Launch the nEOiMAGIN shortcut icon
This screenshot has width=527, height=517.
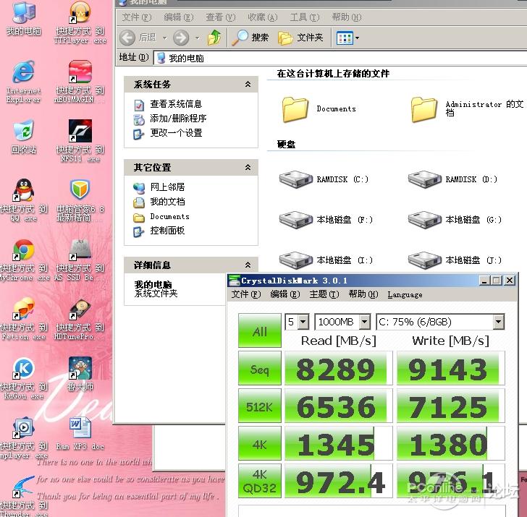coord(80,72)
